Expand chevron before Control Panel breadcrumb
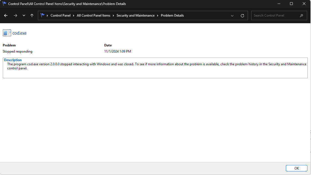Screen dimensions: 311x175 coord(47,15)
